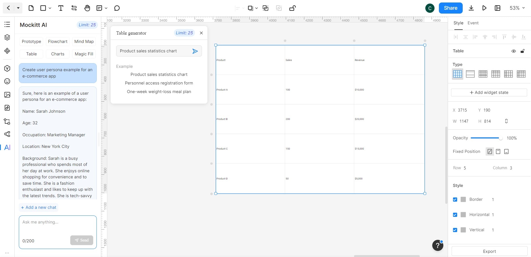This screenshot has width=531, height=257.
Task: Activate the Hand pan tool
Action: point(87,8)
